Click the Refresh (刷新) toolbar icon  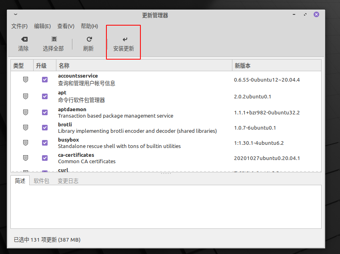click(89, 39)
